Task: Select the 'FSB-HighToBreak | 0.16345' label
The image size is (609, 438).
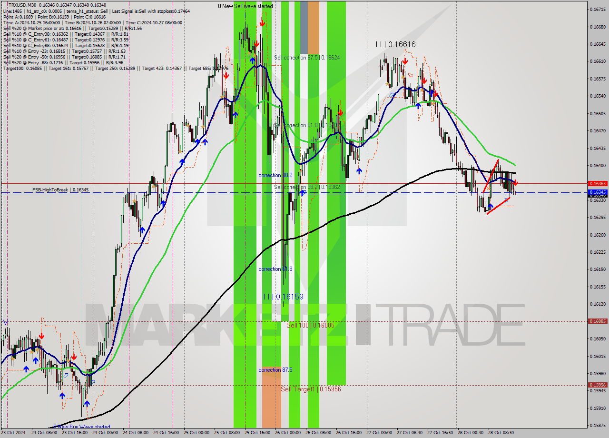Action: 60,190
